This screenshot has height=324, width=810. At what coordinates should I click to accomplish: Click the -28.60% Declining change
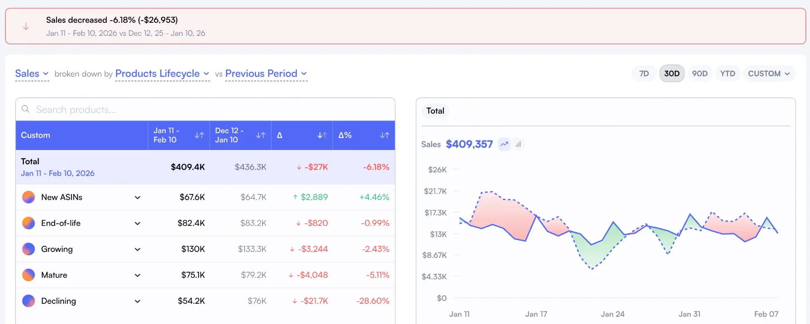pyautogui.click(x=373, y=301)
